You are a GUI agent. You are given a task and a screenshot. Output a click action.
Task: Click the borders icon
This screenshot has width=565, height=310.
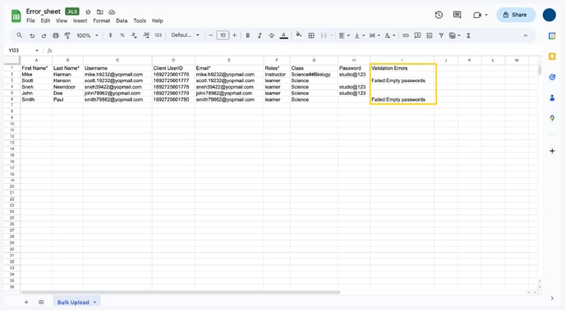tap(311, 35)
